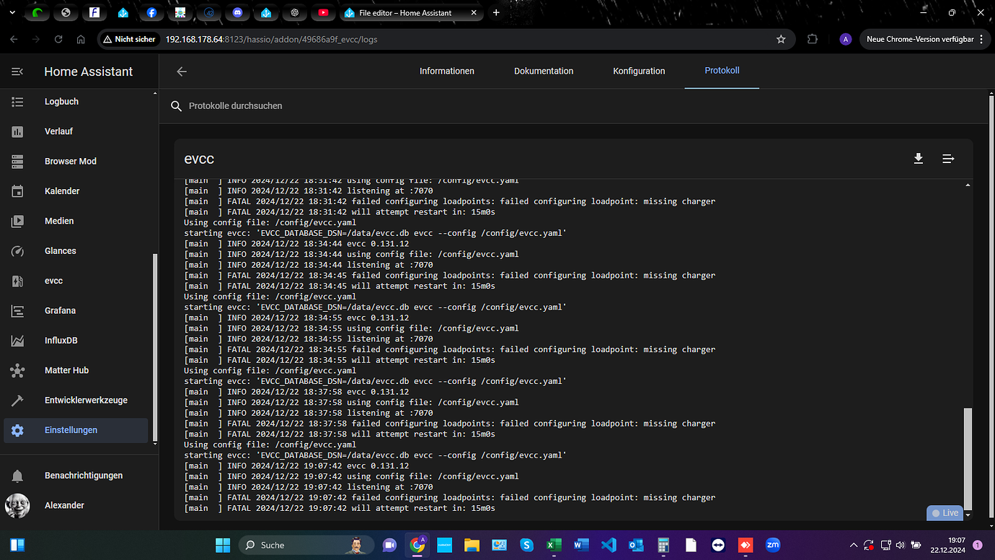
Task: Open Entwicklerwerkzeuge in the sidebar
Action: [86, 400]
